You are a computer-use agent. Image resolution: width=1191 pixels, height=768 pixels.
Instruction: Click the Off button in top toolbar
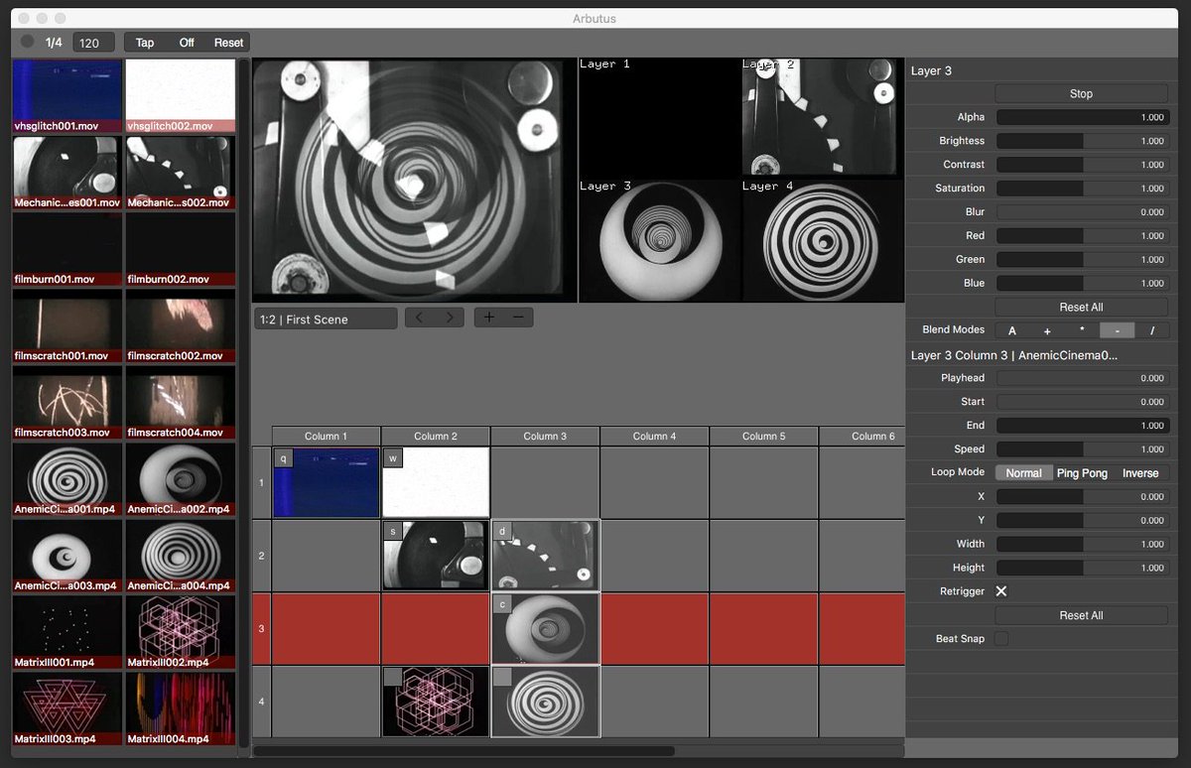pos(187,43)
